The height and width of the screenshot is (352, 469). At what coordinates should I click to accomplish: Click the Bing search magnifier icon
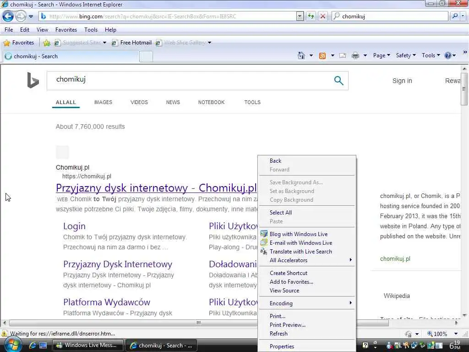tap(338, 81)
